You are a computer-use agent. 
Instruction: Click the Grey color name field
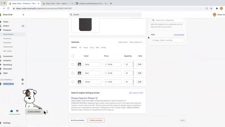click(x=92, y=64)
